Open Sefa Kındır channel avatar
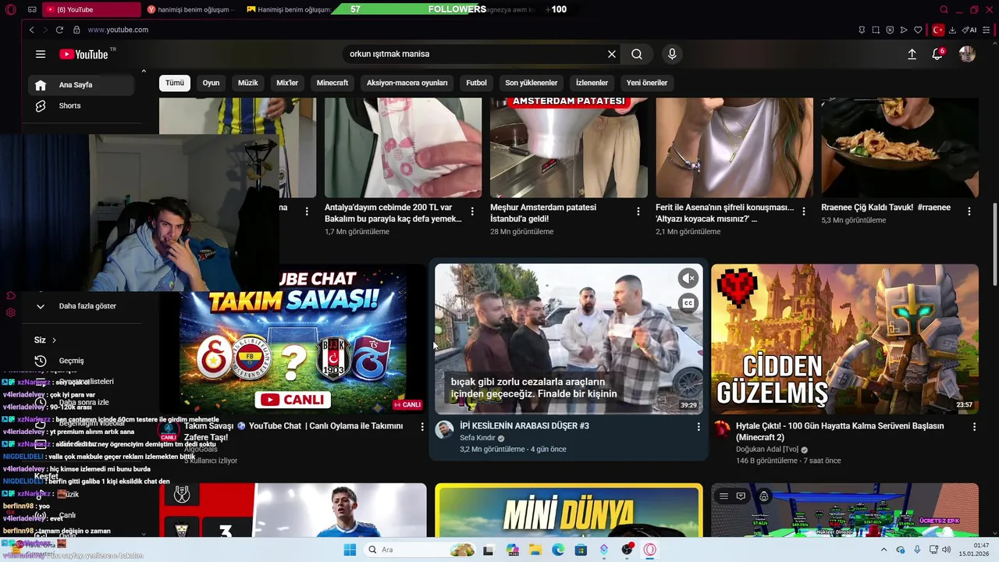999x562 pixels. coord(444,429)
